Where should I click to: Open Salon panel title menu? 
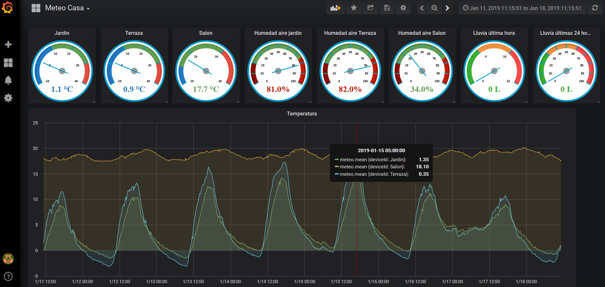pyautogui.click(x=206, y=33)
